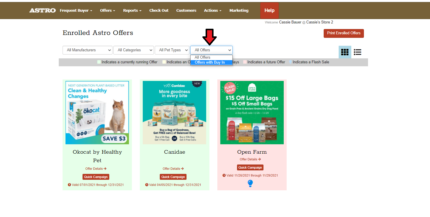Expand the All Categories dropdown
The height and width of the screenshot is (217, 430).
point(134,50)
